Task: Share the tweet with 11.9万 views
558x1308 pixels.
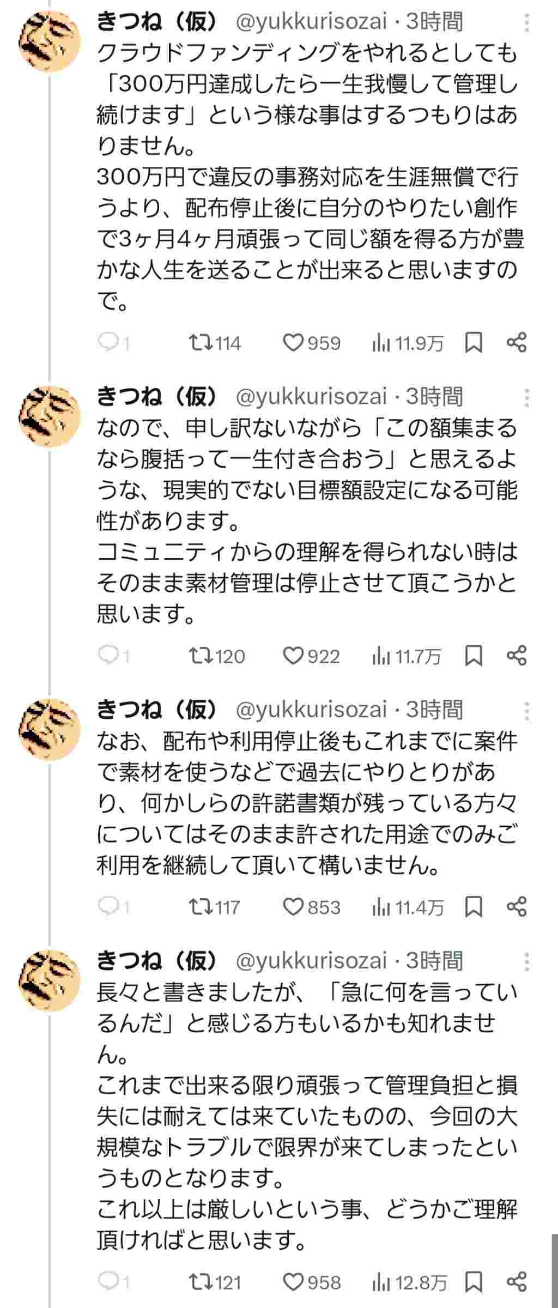Action: pos(516,343)
